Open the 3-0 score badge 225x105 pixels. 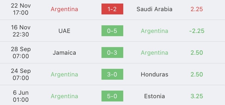112,74
